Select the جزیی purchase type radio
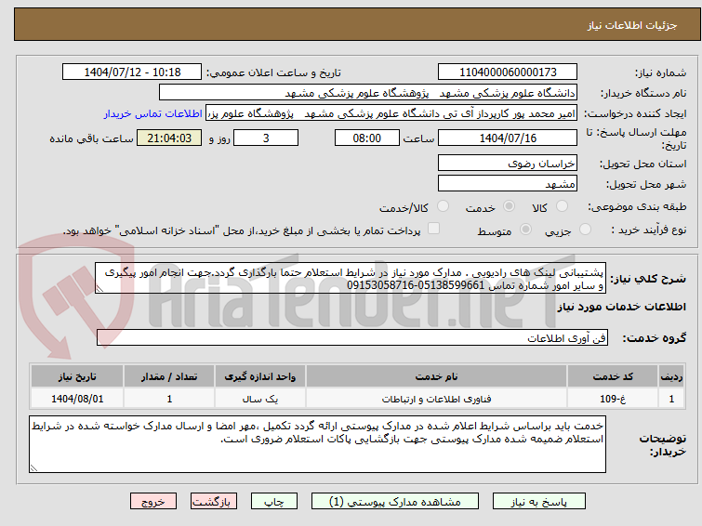 pyautogui.click(x=585, y=230)
